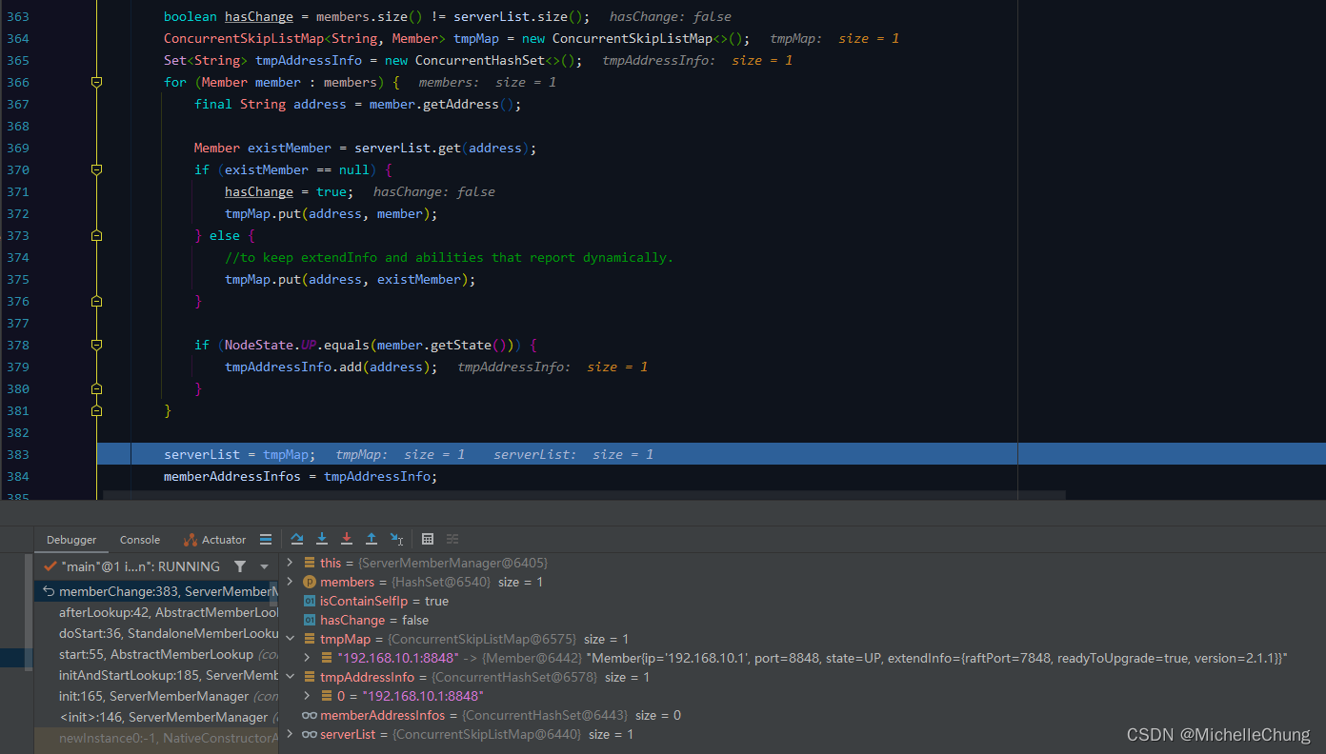The width and height of the screenshot is (1326, 754).
Task: Click the green comment on line 374
Action: (x=449, y=257)
